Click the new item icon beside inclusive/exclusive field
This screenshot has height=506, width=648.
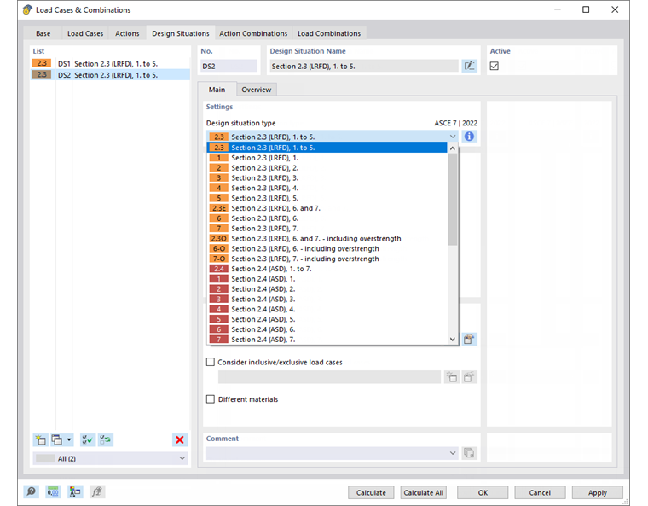pos(452,377)
